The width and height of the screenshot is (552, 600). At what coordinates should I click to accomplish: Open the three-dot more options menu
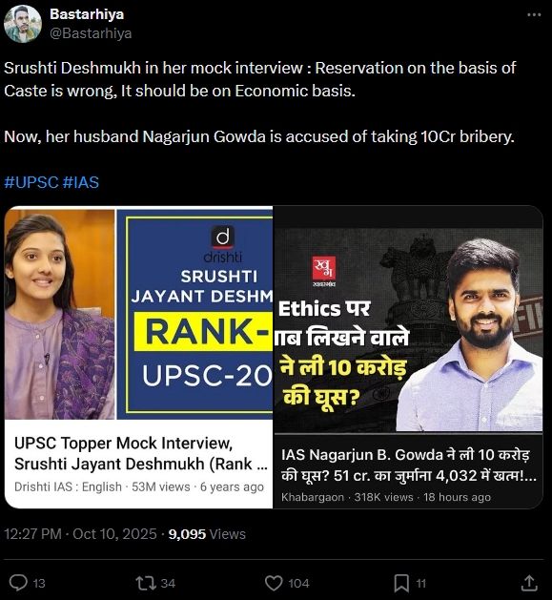(534, 14)
